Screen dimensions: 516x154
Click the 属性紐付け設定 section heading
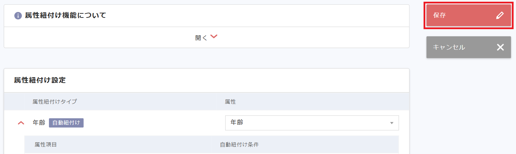pos(40,80)
